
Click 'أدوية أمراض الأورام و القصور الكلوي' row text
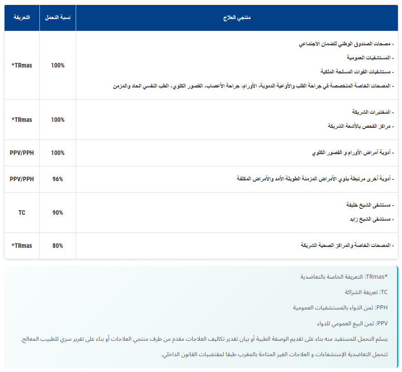(352, 153)
